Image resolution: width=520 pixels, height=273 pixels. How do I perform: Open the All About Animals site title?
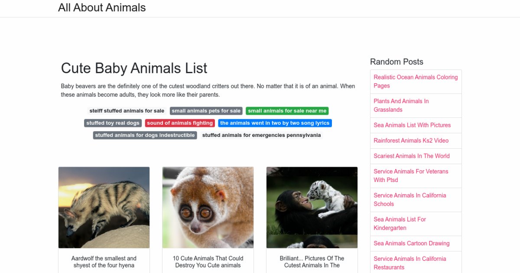tap(102, 8)
